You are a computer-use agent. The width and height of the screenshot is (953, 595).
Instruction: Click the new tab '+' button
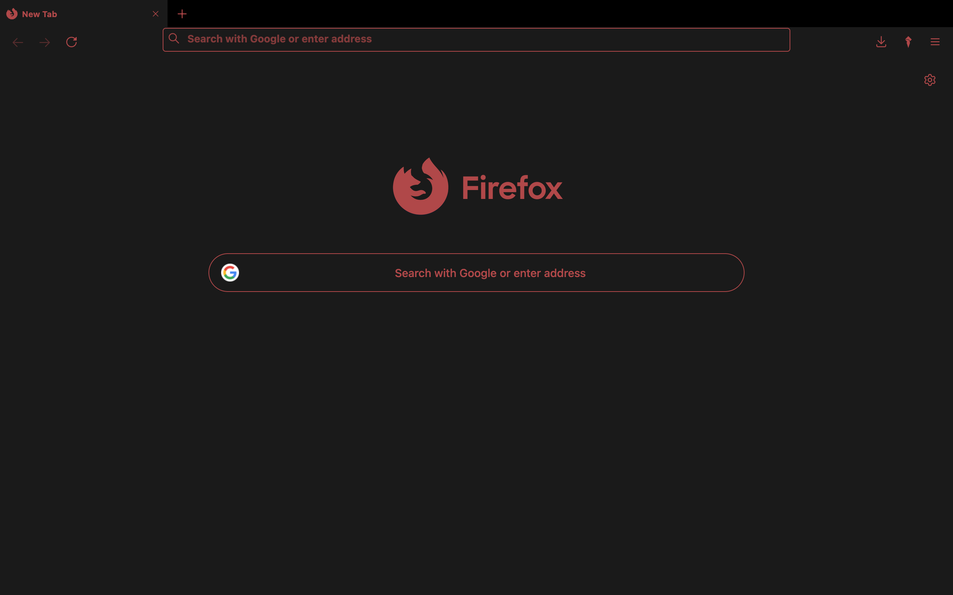coord(181,14)
